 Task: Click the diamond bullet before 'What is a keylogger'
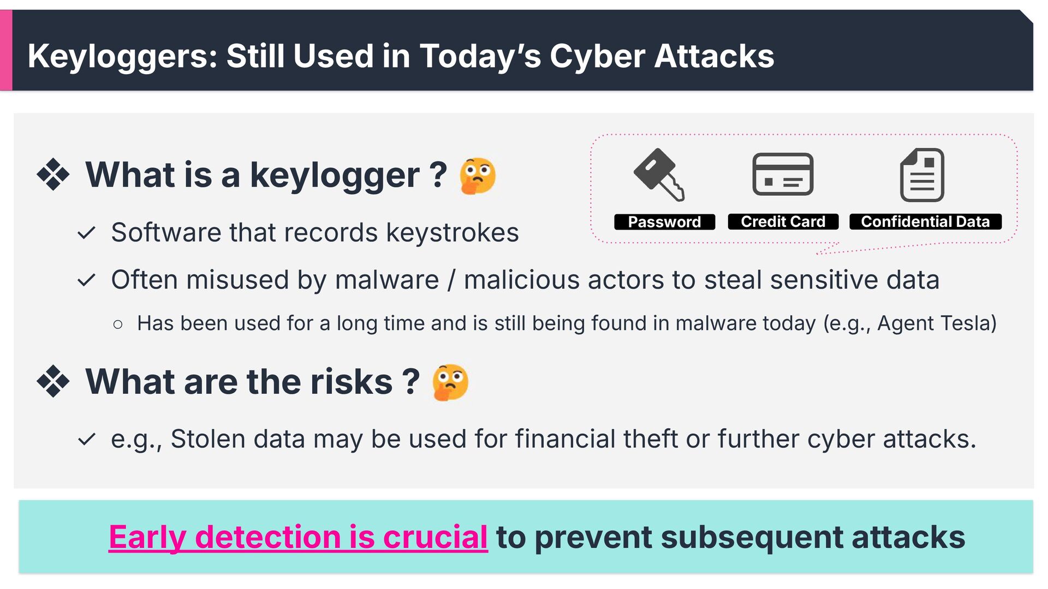[x=53, y=175]
